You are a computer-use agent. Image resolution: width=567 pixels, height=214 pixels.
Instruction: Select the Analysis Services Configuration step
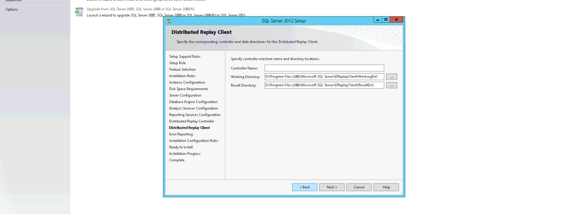pos(194,108)
